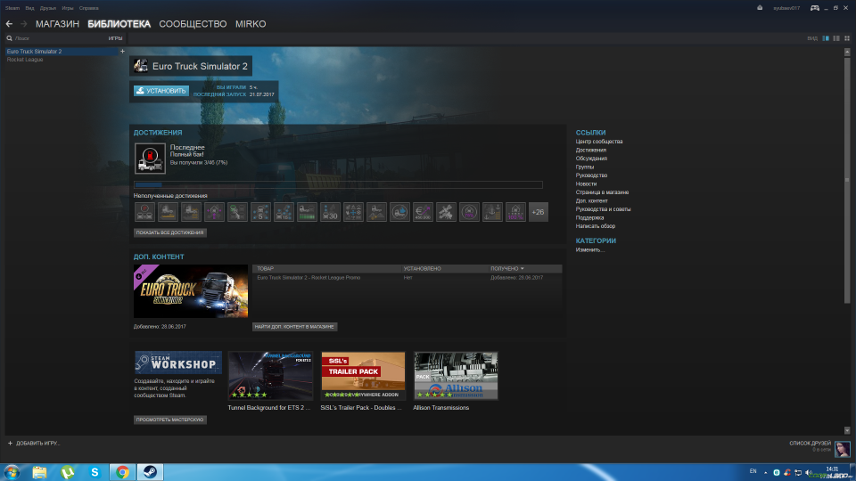
Task: Open the Центр сообщества link
Action: click(x=599, y=142)
